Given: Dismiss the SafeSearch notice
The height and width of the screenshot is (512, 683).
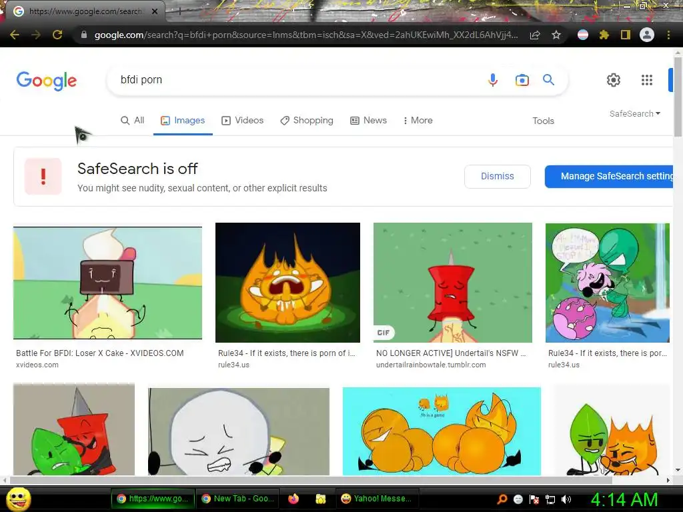Looking at the screenshot, I should click(x=498, y=176).
